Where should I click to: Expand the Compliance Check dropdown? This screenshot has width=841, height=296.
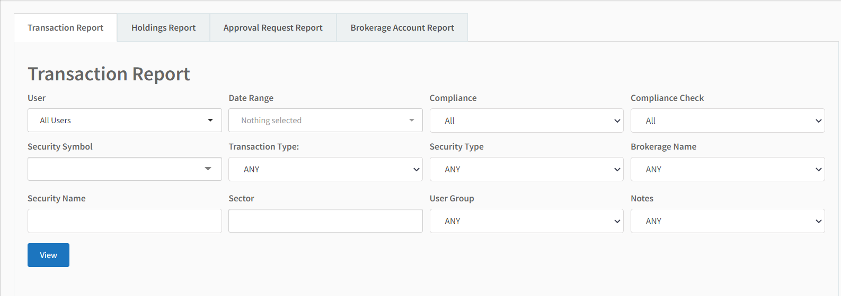pos(728,121)
